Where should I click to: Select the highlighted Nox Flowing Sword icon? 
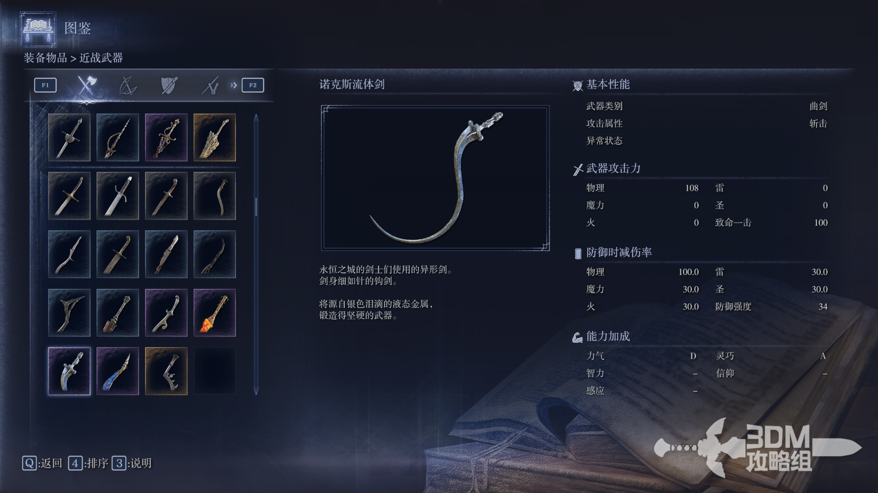(x=69, y=371)
